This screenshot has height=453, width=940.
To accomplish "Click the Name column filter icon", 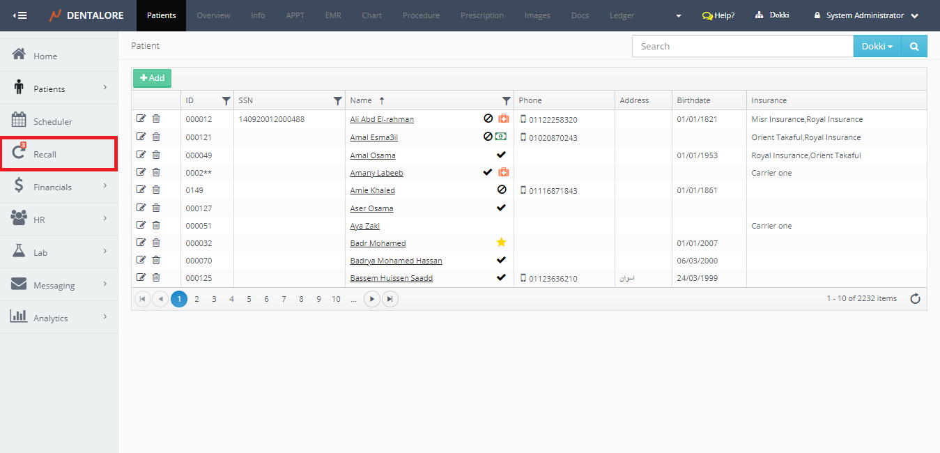I will 507,101.
